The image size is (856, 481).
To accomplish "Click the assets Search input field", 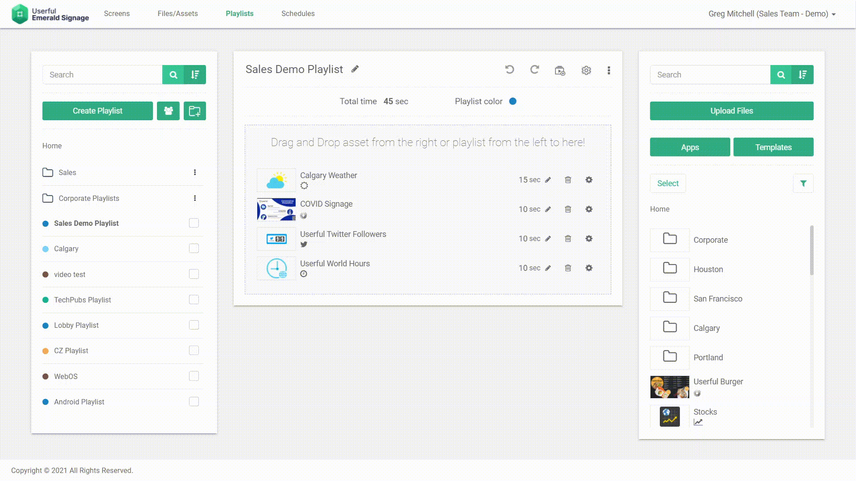I will (x=710, y=75).
